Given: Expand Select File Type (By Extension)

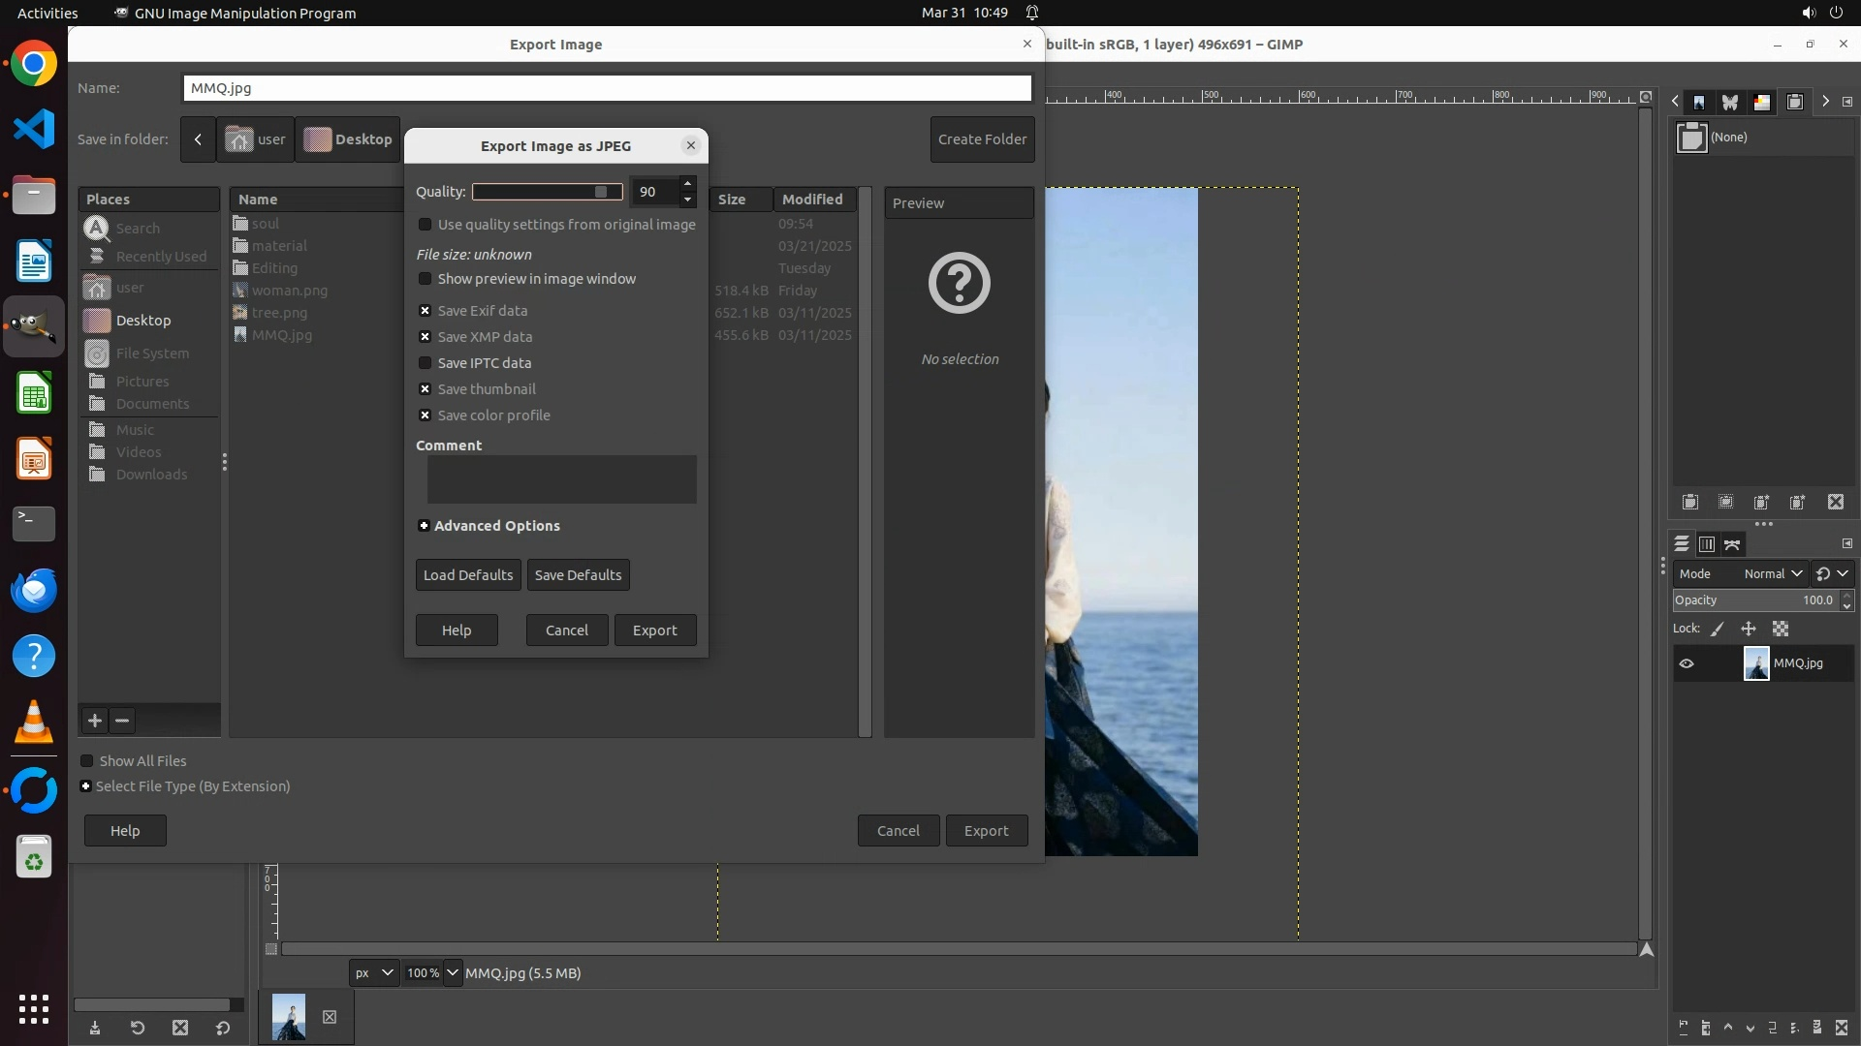Looking at the screenshot, I should pyautogui.click(x=86, y=786).
